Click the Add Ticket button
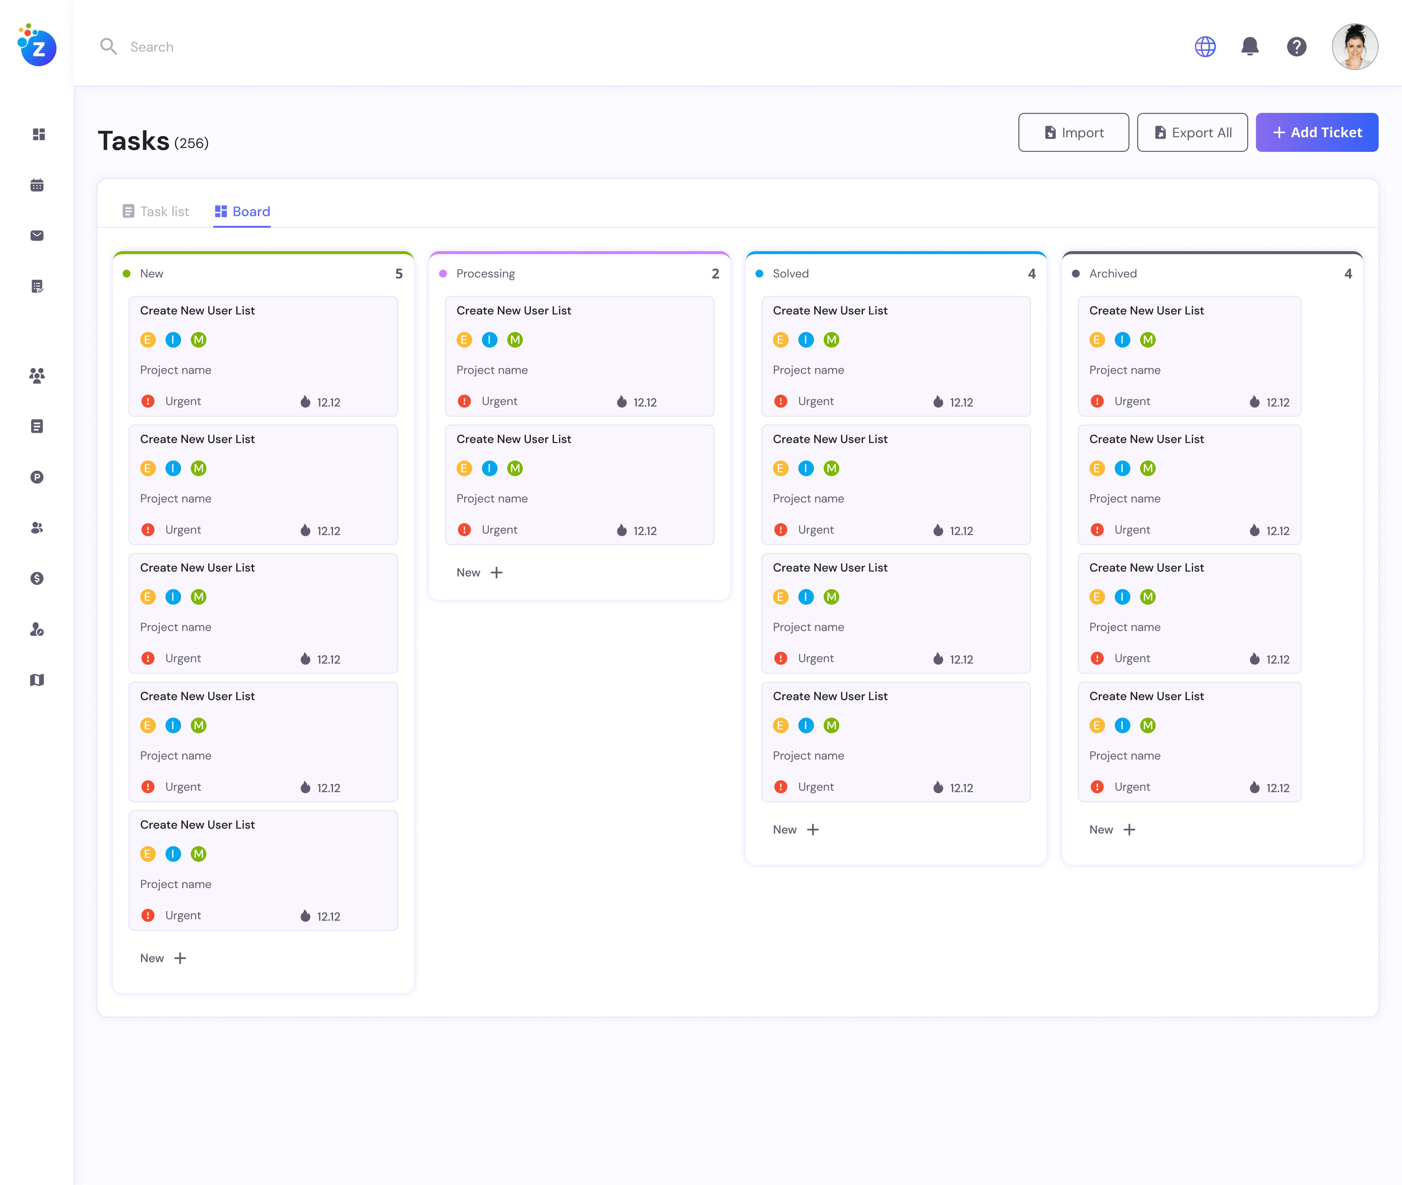1402x1185 pixels. coord(1317,132)
